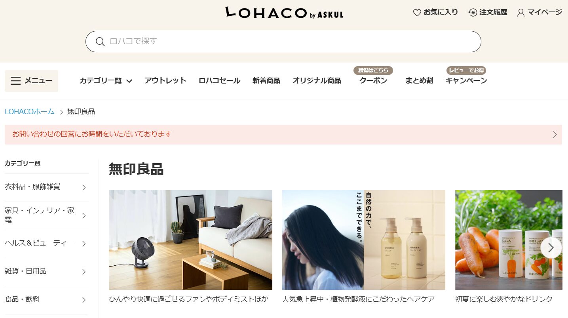Follow the LOHACOホーム breadcrumb link

click(x=30, y=112)
